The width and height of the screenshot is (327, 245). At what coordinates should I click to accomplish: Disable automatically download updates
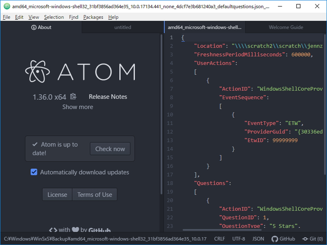point(34,172)
